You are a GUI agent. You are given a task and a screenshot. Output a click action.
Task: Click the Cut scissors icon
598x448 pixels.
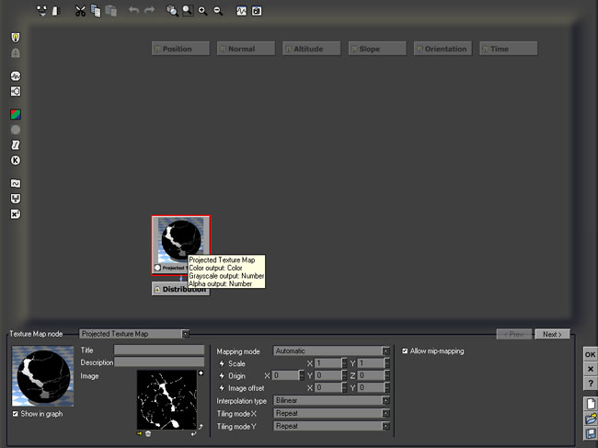pos(80,11)
